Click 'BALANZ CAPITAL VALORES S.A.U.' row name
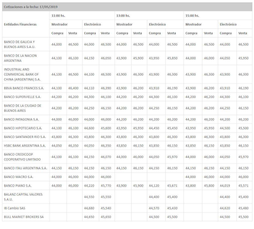Image resolution: width=254 pixels, height=229 pixels. tap(23, 197)
